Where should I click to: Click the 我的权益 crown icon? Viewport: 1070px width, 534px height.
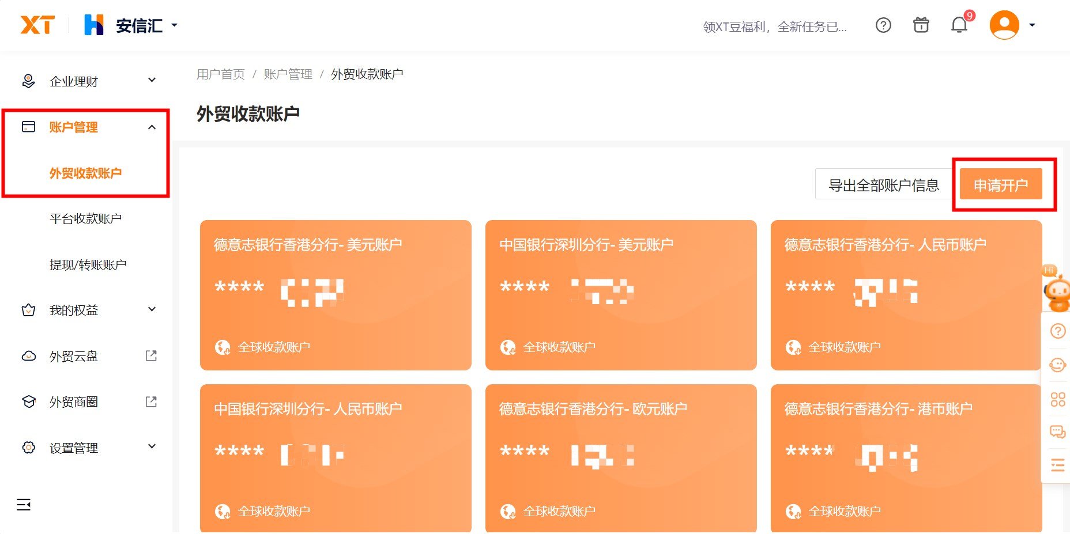(x=28, y=310)
